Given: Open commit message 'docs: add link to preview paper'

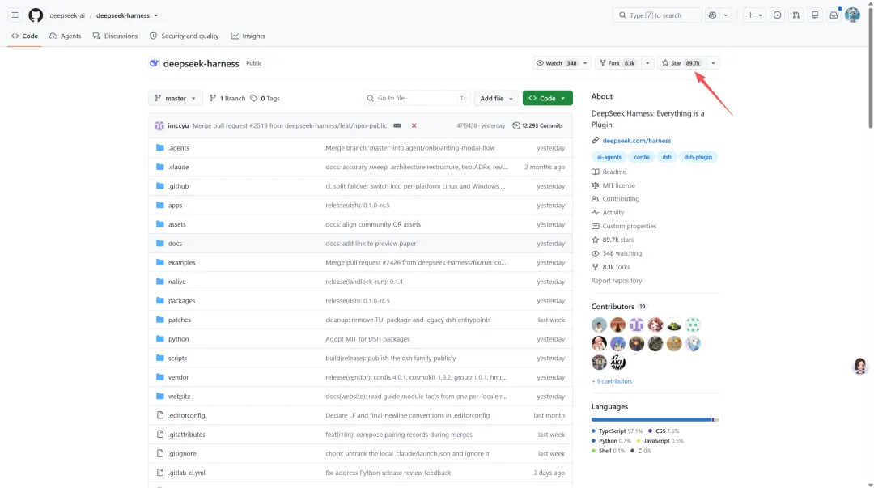Looking at the screenshot, I should click(x=371, y=243).
